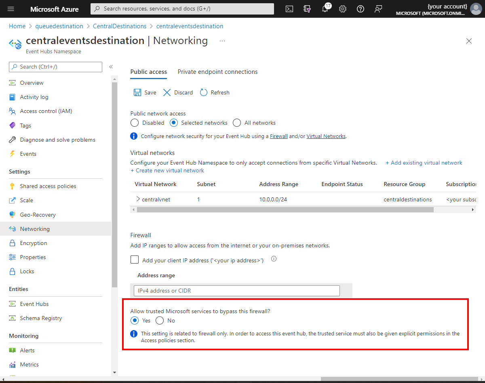Choose No for trusted Microsoft services bypass
The height and width of the screenshot is (383, 485).
[x=160, y=320]
